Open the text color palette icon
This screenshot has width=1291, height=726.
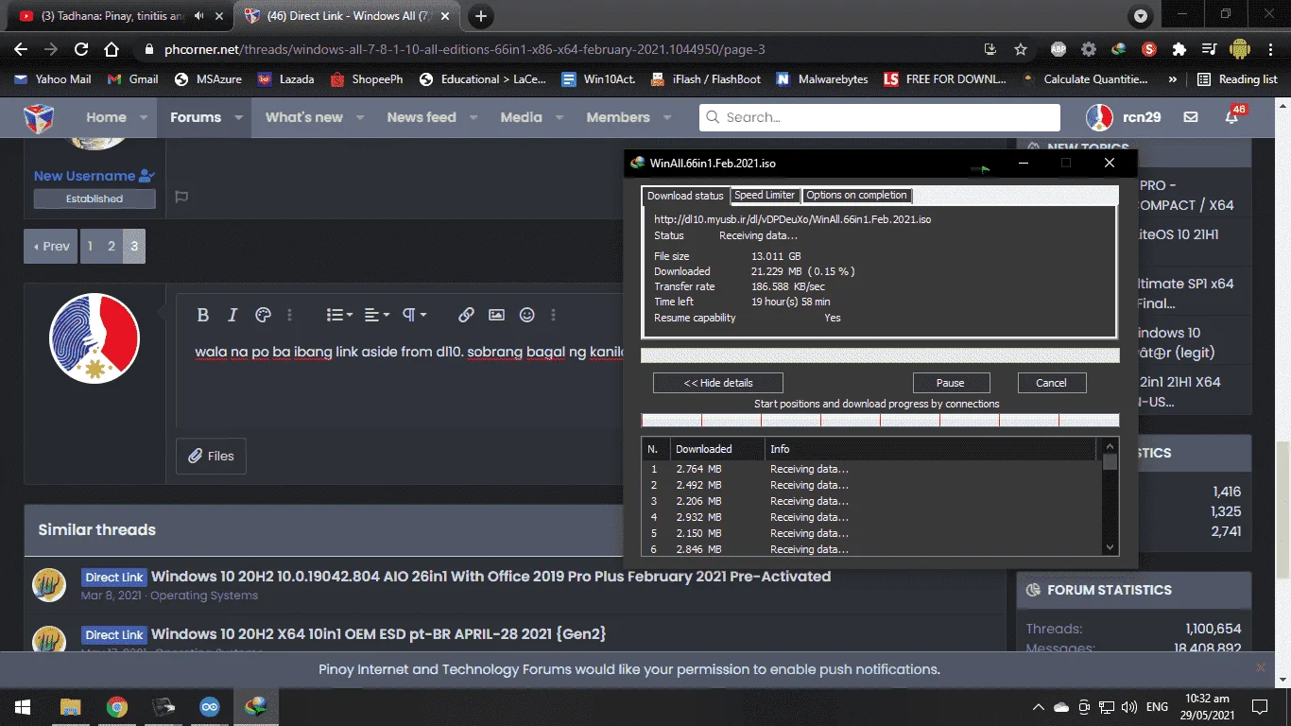264,315
